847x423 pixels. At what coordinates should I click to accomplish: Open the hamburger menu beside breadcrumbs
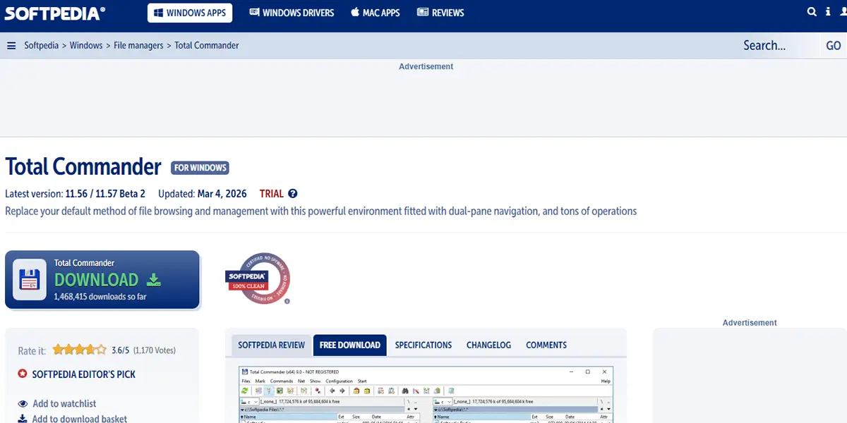click(11, 46)
